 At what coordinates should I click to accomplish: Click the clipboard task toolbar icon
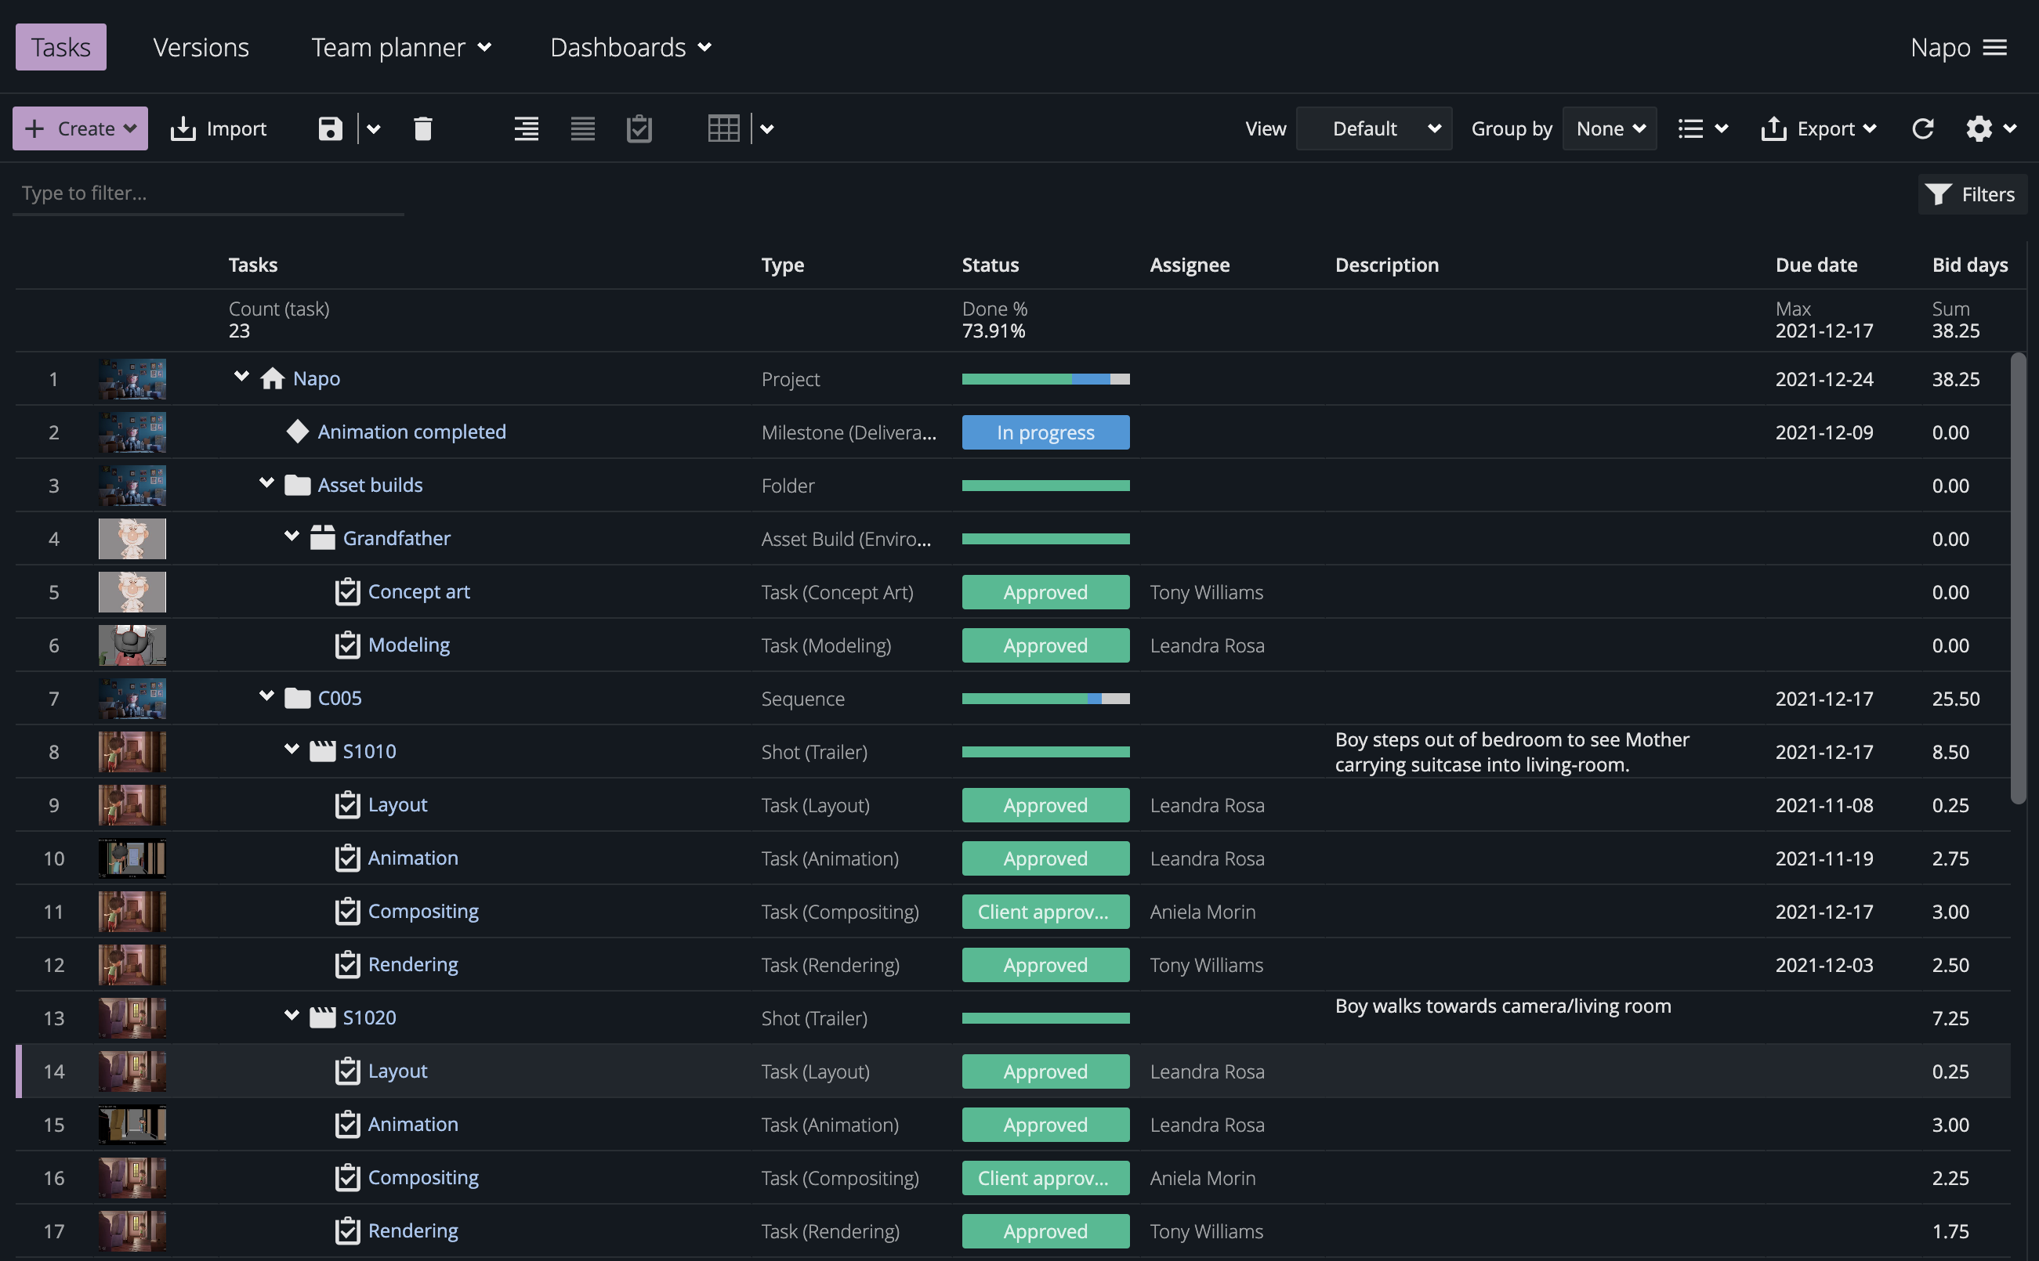tap(639, 128)
